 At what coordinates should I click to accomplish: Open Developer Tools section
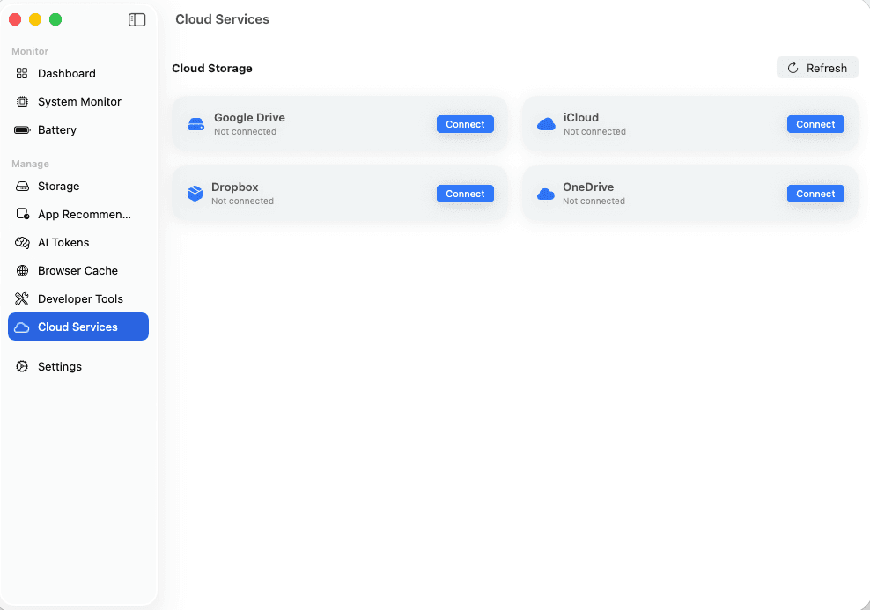(x=80, y=298)
